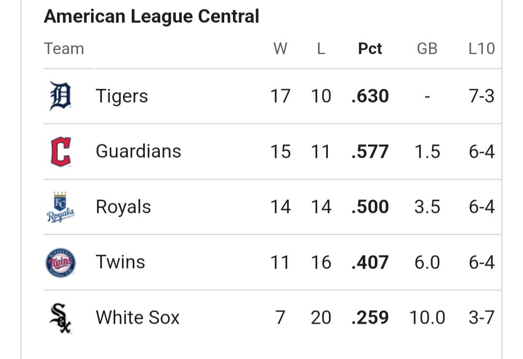
Task: Click the L10 column header
Action: click(x=481, y=49)
